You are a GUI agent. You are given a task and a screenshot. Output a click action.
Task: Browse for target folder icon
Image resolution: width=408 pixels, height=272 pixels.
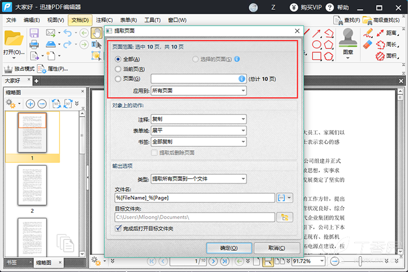coord(284,217)
